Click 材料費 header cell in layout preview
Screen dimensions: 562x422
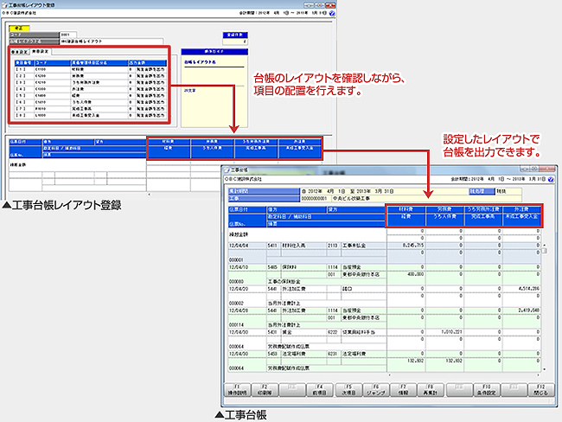coord(169,142)
